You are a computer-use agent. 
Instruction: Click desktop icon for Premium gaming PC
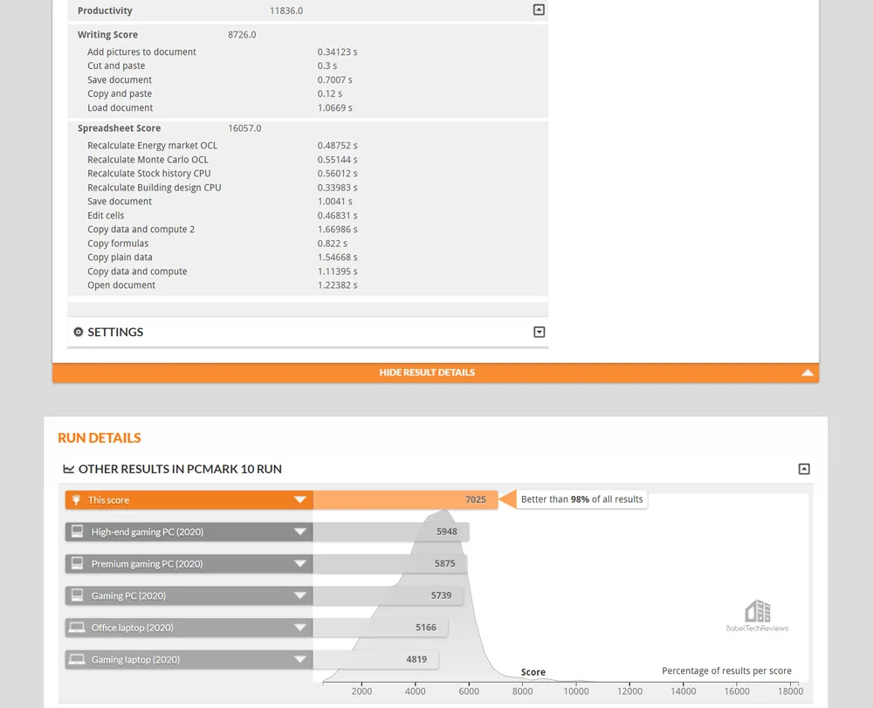[78, 563]
